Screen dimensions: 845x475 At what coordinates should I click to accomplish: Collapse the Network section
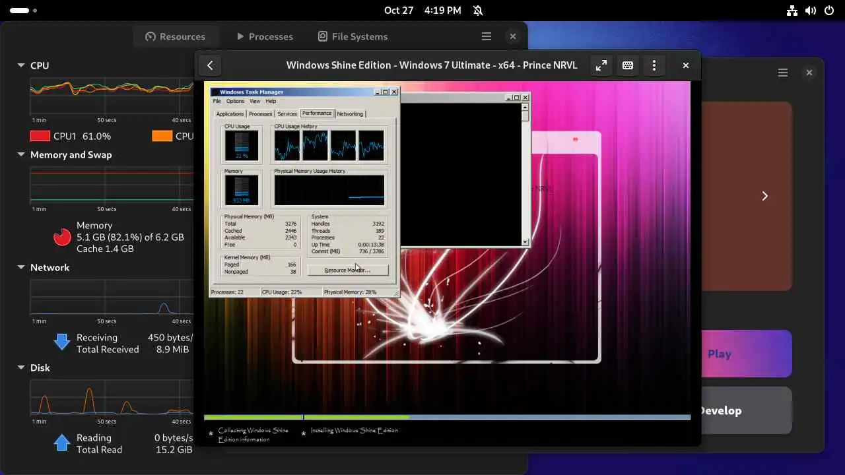(x=21, y=267)
